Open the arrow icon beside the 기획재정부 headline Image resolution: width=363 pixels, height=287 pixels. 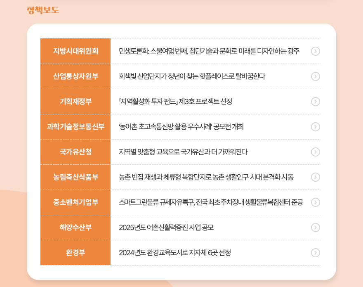point(316,102)
